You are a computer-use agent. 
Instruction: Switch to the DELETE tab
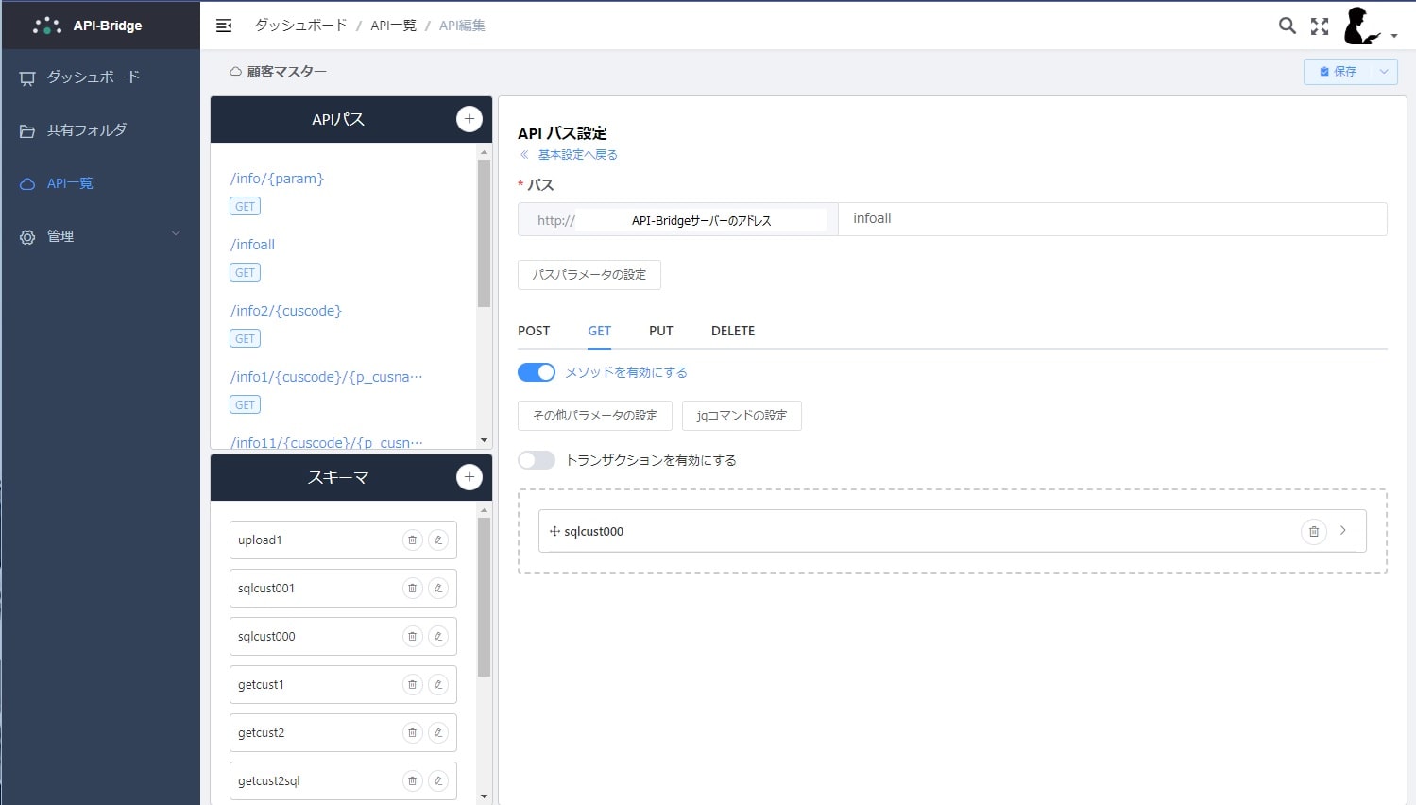click(732, 331)
